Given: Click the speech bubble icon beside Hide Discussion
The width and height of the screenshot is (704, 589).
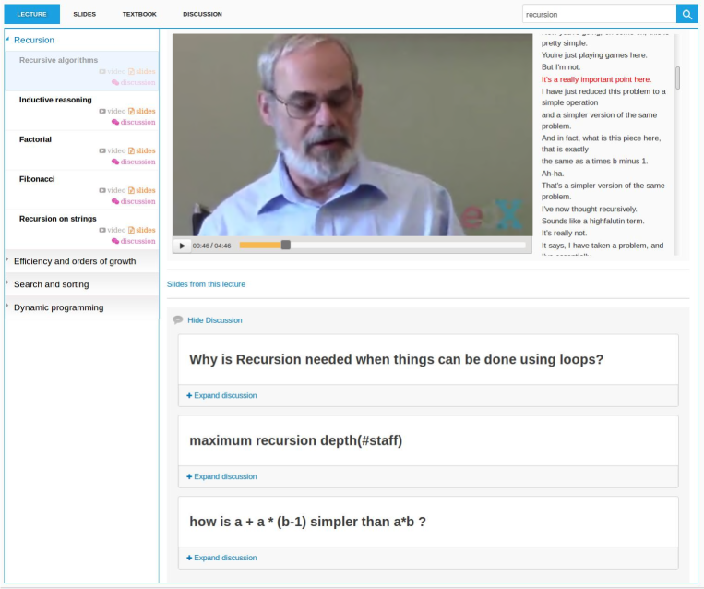Looking at the screenshot, I should coord(178,319).
